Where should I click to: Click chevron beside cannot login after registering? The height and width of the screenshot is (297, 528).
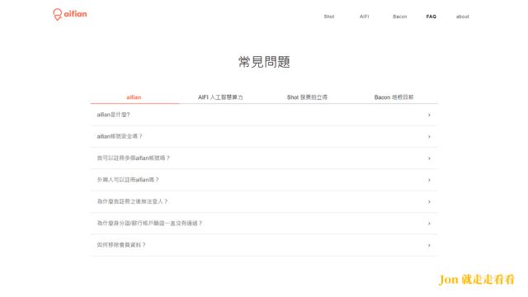[429, 201]
